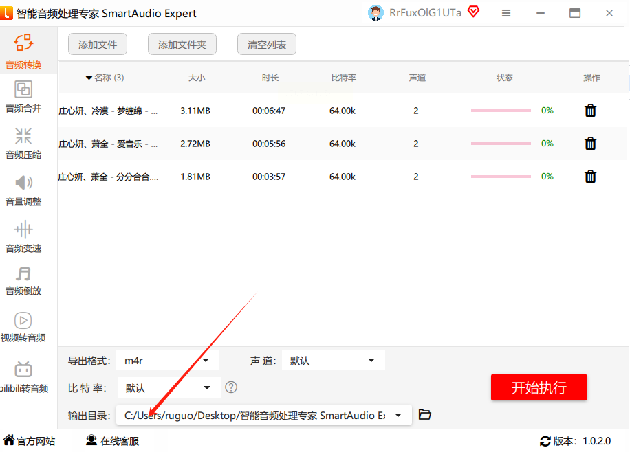Expand the 声道 channel dropdown
This screenshot has height=452, width=630.
334,360
